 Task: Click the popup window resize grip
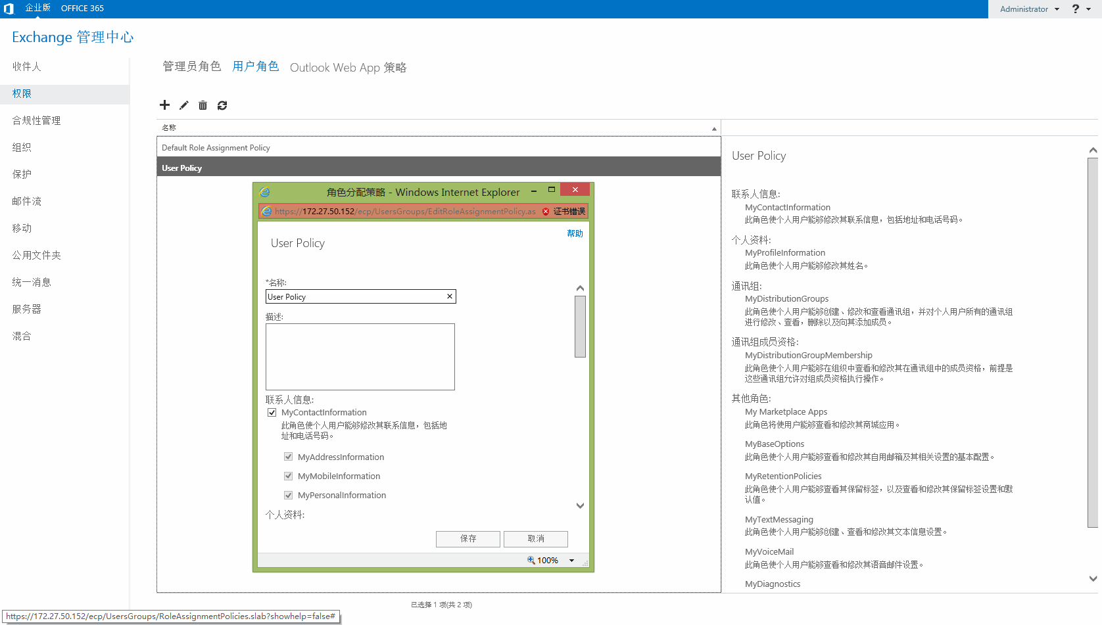[x=585, y=563]
